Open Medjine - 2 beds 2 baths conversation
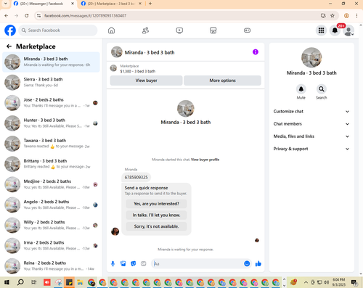This screenshot has height=288, width=363. tap(51, 184)
